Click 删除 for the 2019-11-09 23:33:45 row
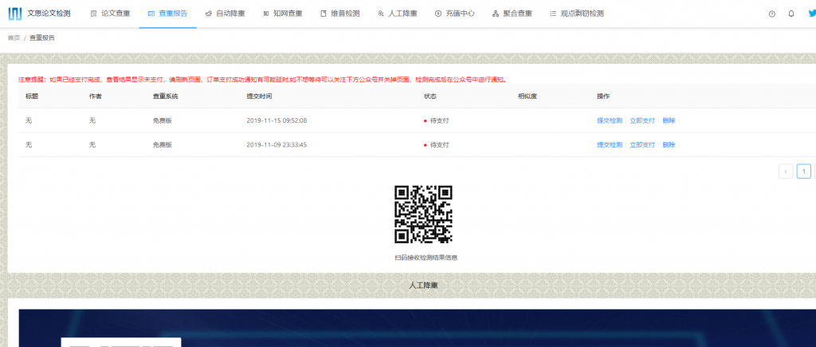Viewport: 816px width, 347px height. [x=669, y=145]
